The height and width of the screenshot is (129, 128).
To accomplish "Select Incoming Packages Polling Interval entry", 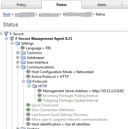I will [x=70, y=96].
